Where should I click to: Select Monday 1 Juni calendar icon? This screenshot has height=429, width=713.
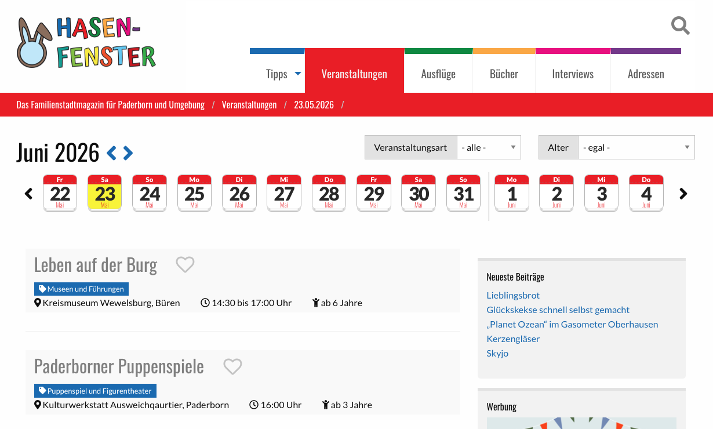click(x=511, y=193)
